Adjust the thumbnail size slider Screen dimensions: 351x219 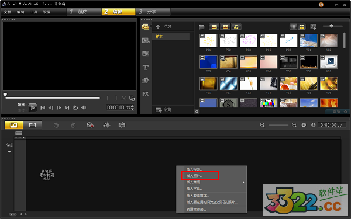pos(331,26)
